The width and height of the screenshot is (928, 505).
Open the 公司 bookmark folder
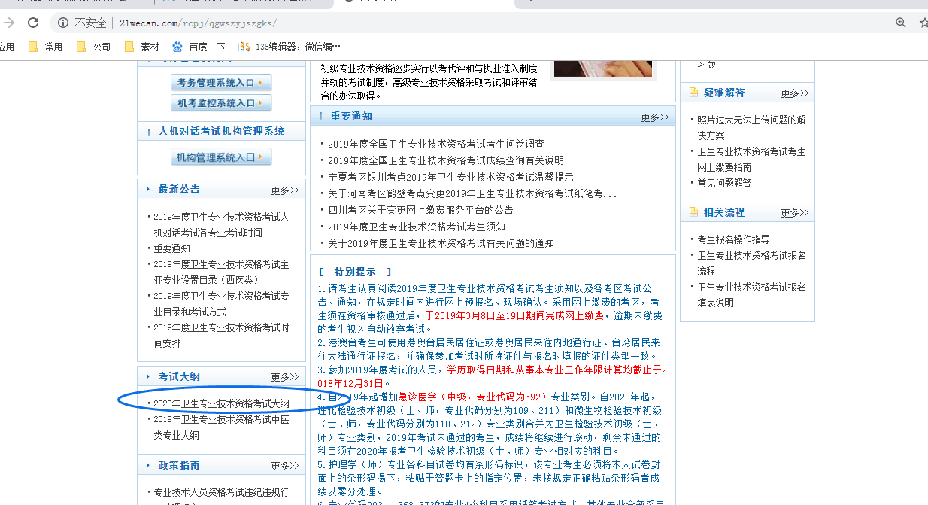[93, 47]
